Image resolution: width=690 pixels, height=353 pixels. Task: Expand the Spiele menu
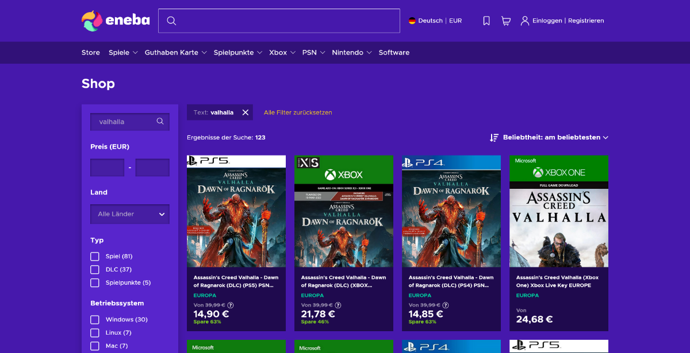pos(123,52)
